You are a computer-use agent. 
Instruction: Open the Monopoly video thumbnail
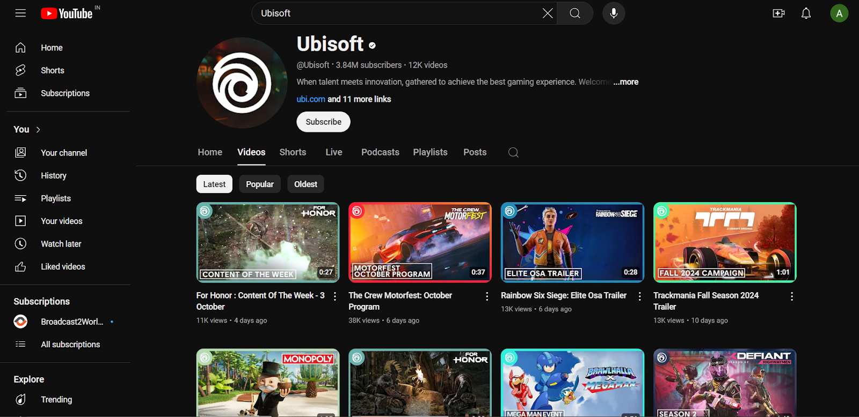click(x=268, y=383)
